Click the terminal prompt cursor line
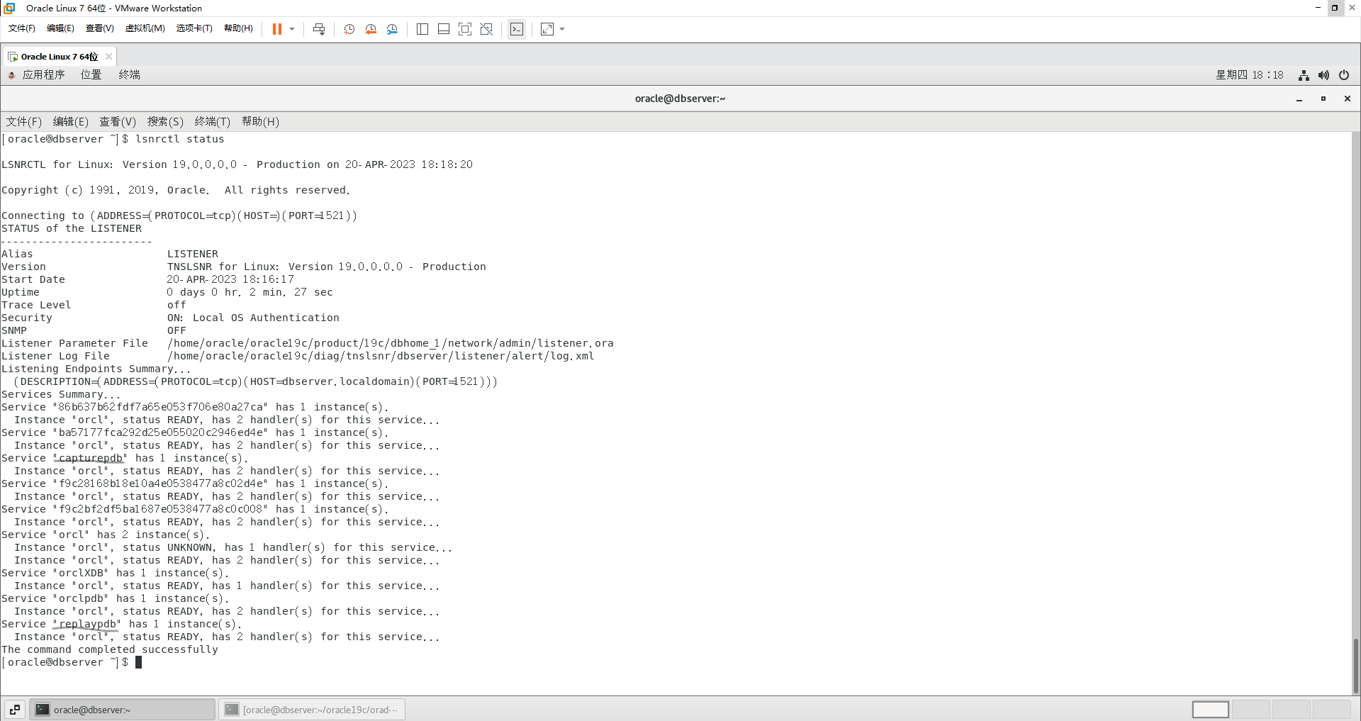This screenshot has height=721, width=1361. [x=72, y=662]
